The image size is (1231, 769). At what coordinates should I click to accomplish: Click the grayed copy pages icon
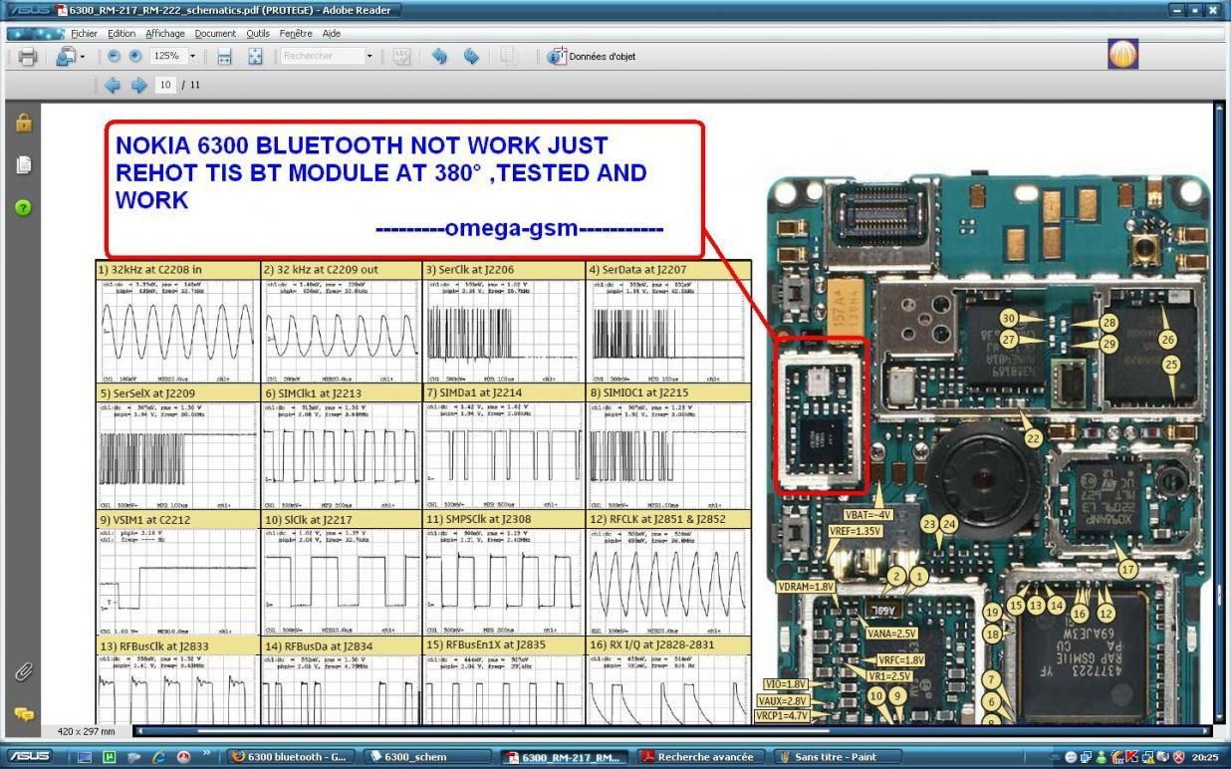(509, 57)
